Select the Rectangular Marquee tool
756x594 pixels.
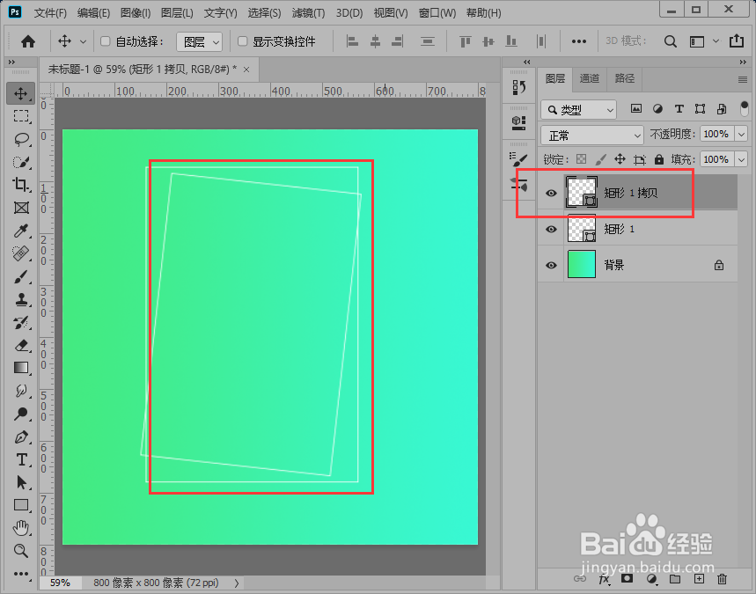tap(20, 116)
